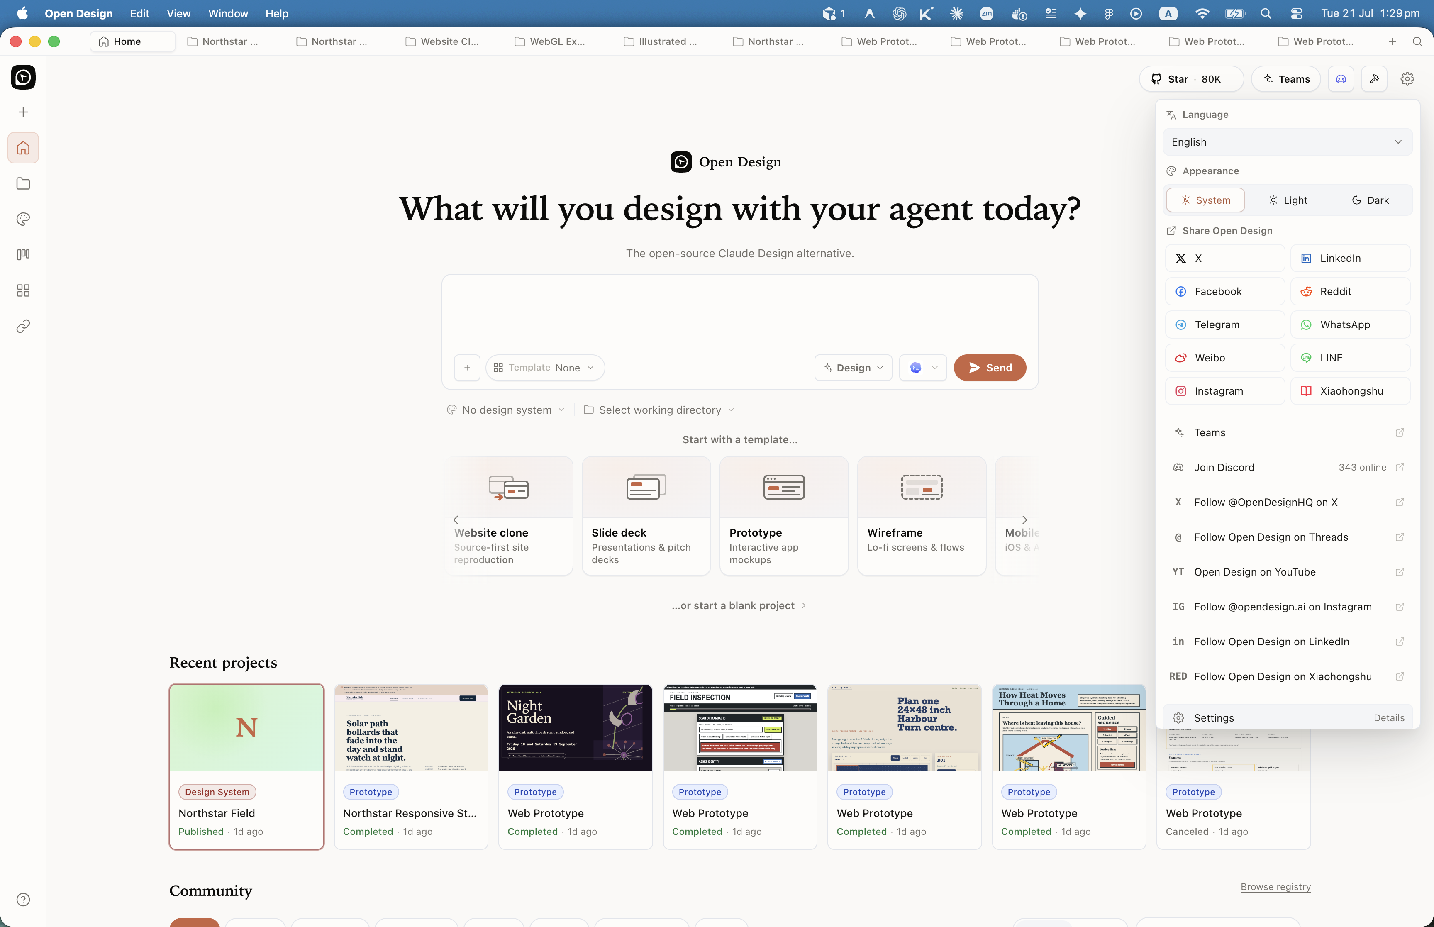Open Spotlight search in macOS menu bar
The width and height of the screenshot is (1434, 927).
[x=1266, y=13]
